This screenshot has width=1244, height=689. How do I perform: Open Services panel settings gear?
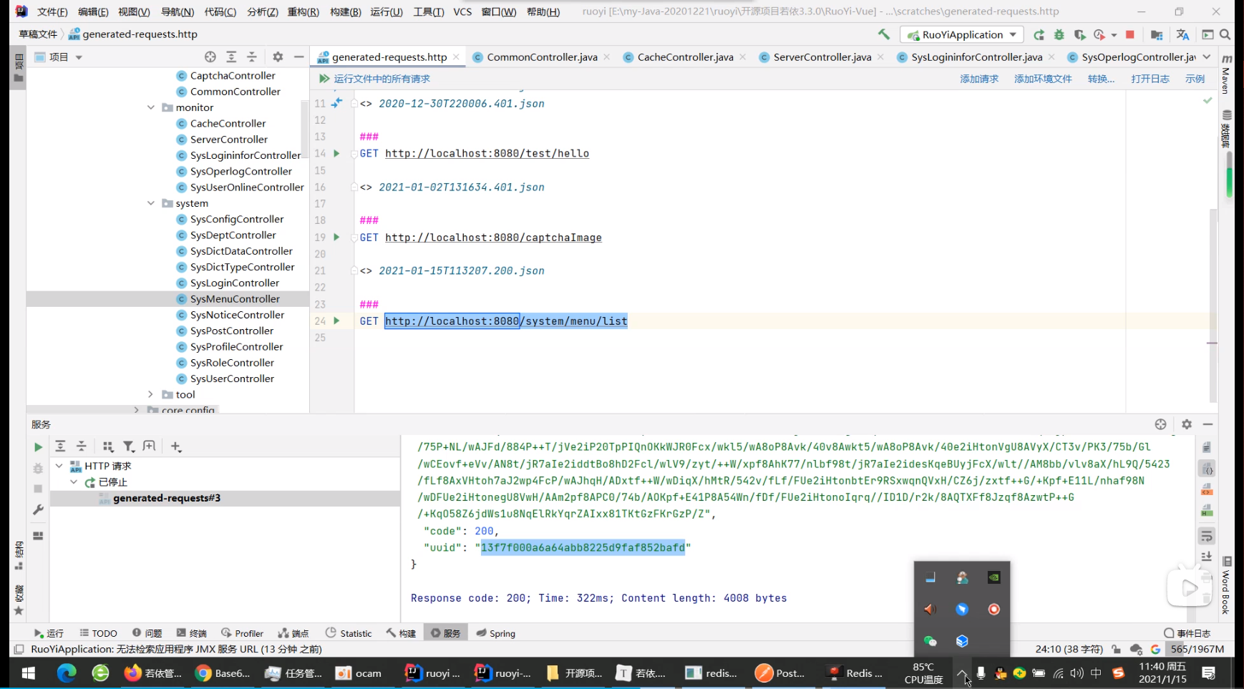(1187, 424)
